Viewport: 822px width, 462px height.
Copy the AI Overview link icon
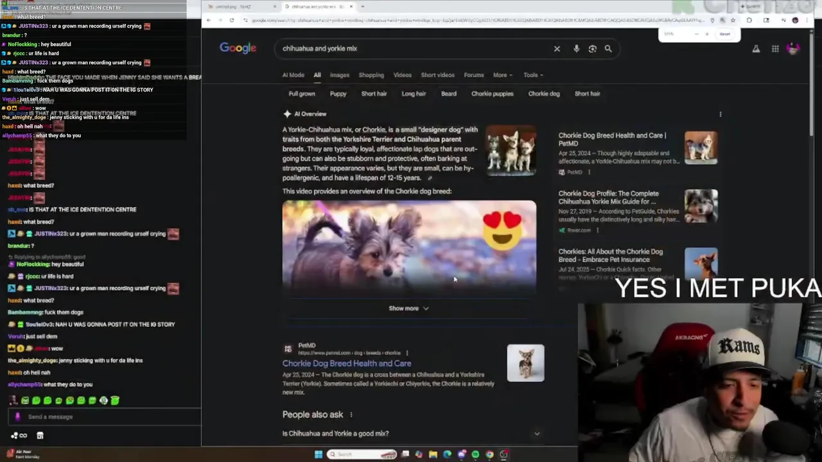pyautogui.click(x=430, y=178)
